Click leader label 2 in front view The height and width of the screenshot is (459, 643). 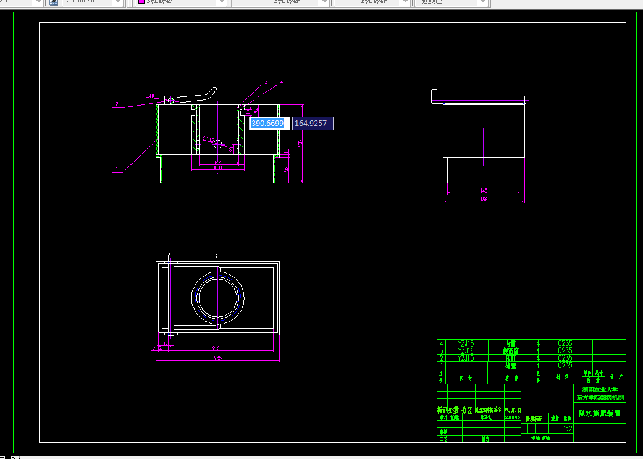(117, 104)
